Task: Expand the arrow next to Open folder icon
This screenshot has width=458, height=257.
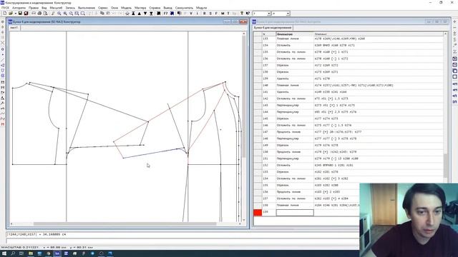Action: (x=16, y=14)
